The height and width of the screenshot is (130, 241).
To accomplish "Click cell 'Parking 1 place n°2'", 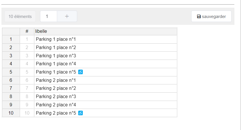I will 105,48.
